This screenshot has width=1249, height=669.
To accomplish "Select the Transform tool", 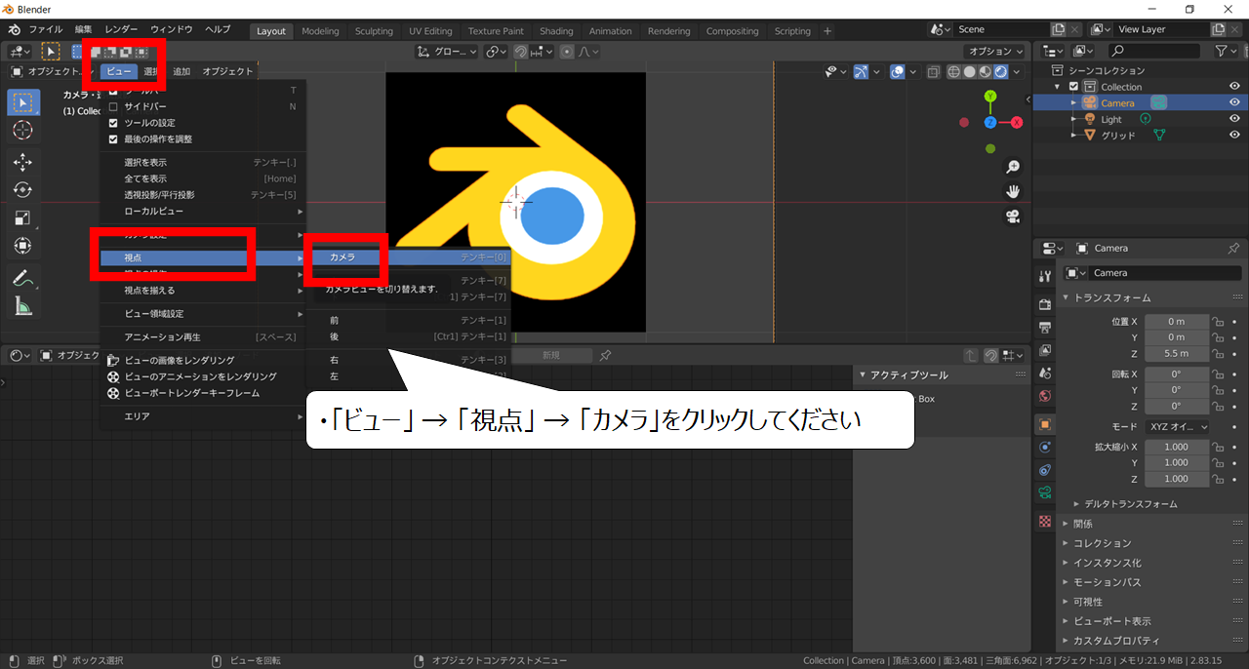I will (24, 246).
